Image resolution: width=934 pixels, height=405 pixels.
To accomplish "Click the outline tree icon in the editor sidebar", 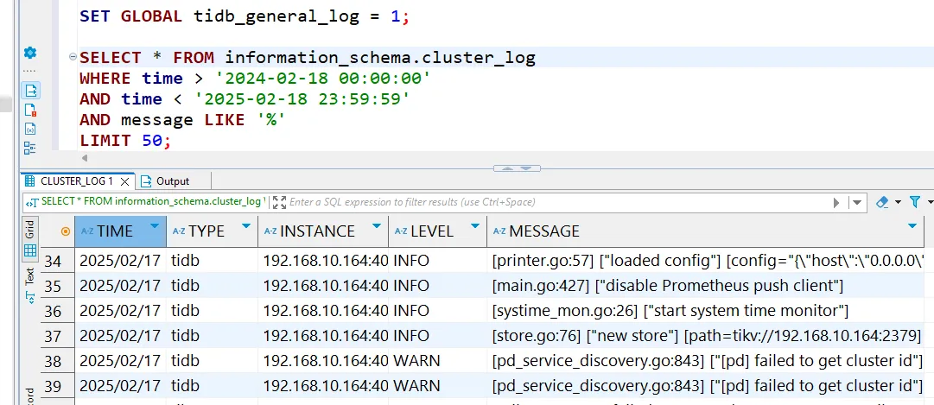I will click(x=30, y=148).
